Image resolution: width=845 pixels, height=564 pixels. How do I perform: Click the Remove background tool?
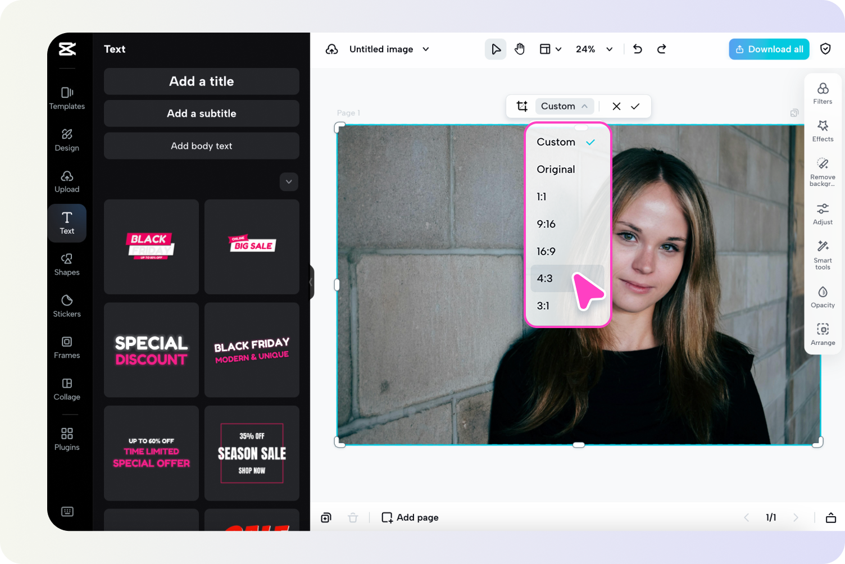[x=823, y=172]
